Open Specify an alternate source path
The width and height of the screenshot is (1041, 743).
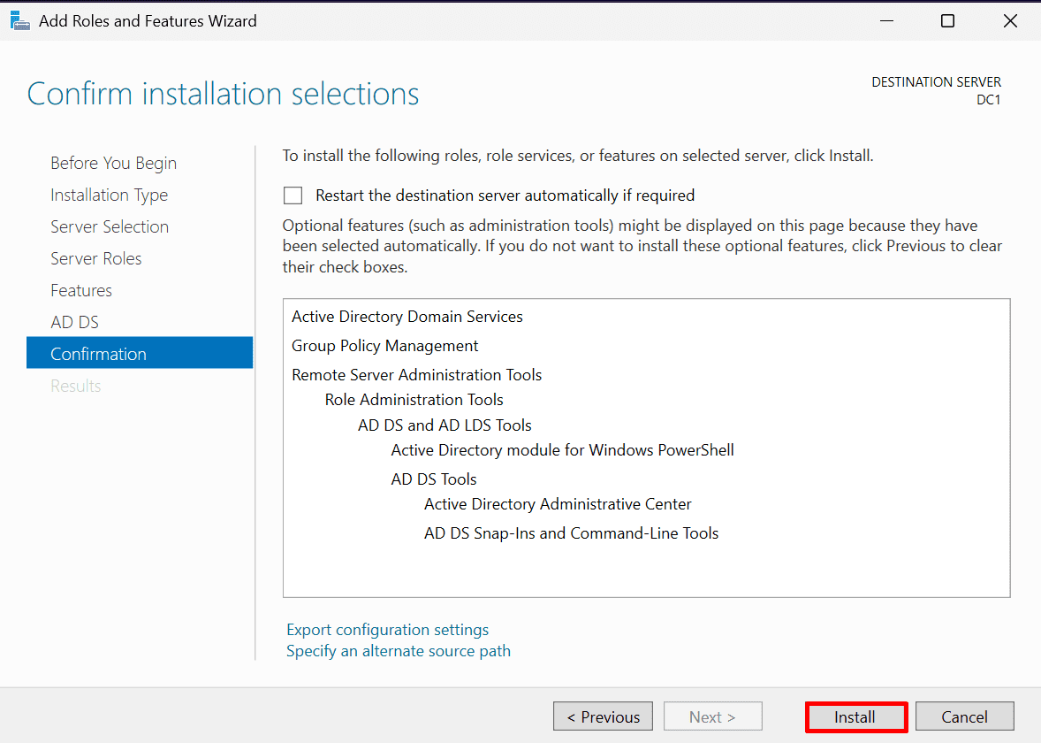(398, 651)
